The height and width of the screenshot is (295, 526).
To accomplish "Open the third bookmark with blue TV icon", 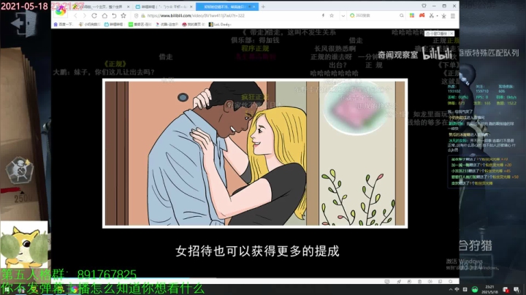I will pyautogui.click(x=114, y=25).
